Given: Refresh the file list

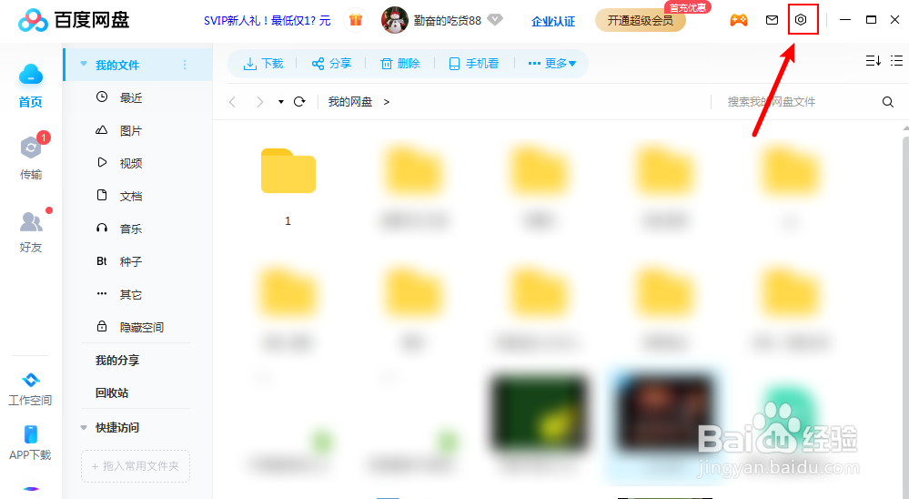Looking at the screenshot, I should 299,102.
